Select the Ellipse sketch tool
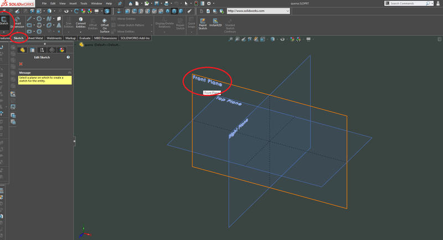This screenshot has width=443, height=240. [49, 25]
